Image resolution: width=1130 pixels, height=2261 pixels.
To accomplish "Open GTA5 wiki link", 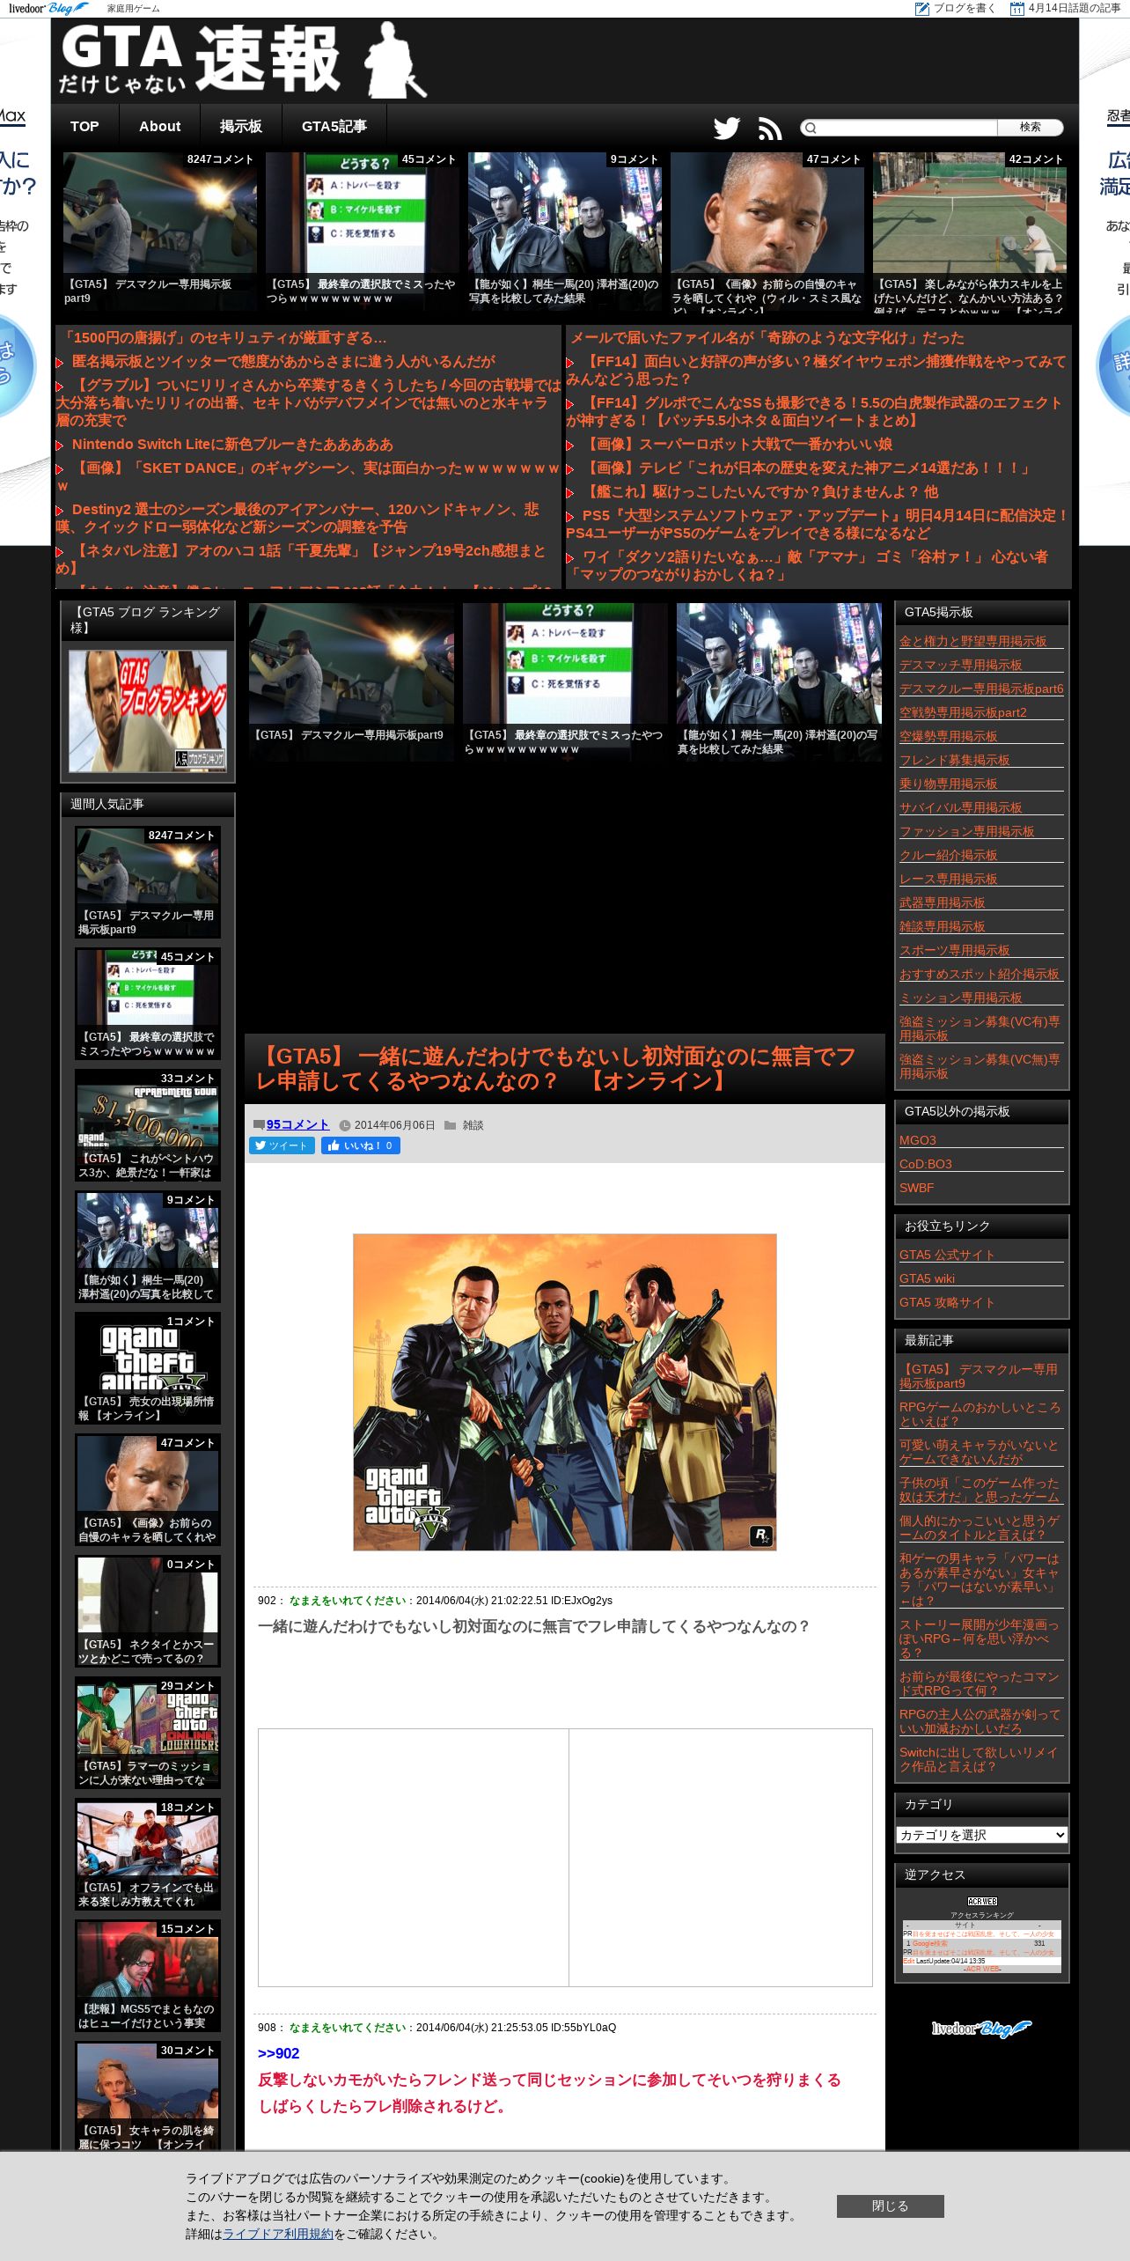I will point(927,1278).
